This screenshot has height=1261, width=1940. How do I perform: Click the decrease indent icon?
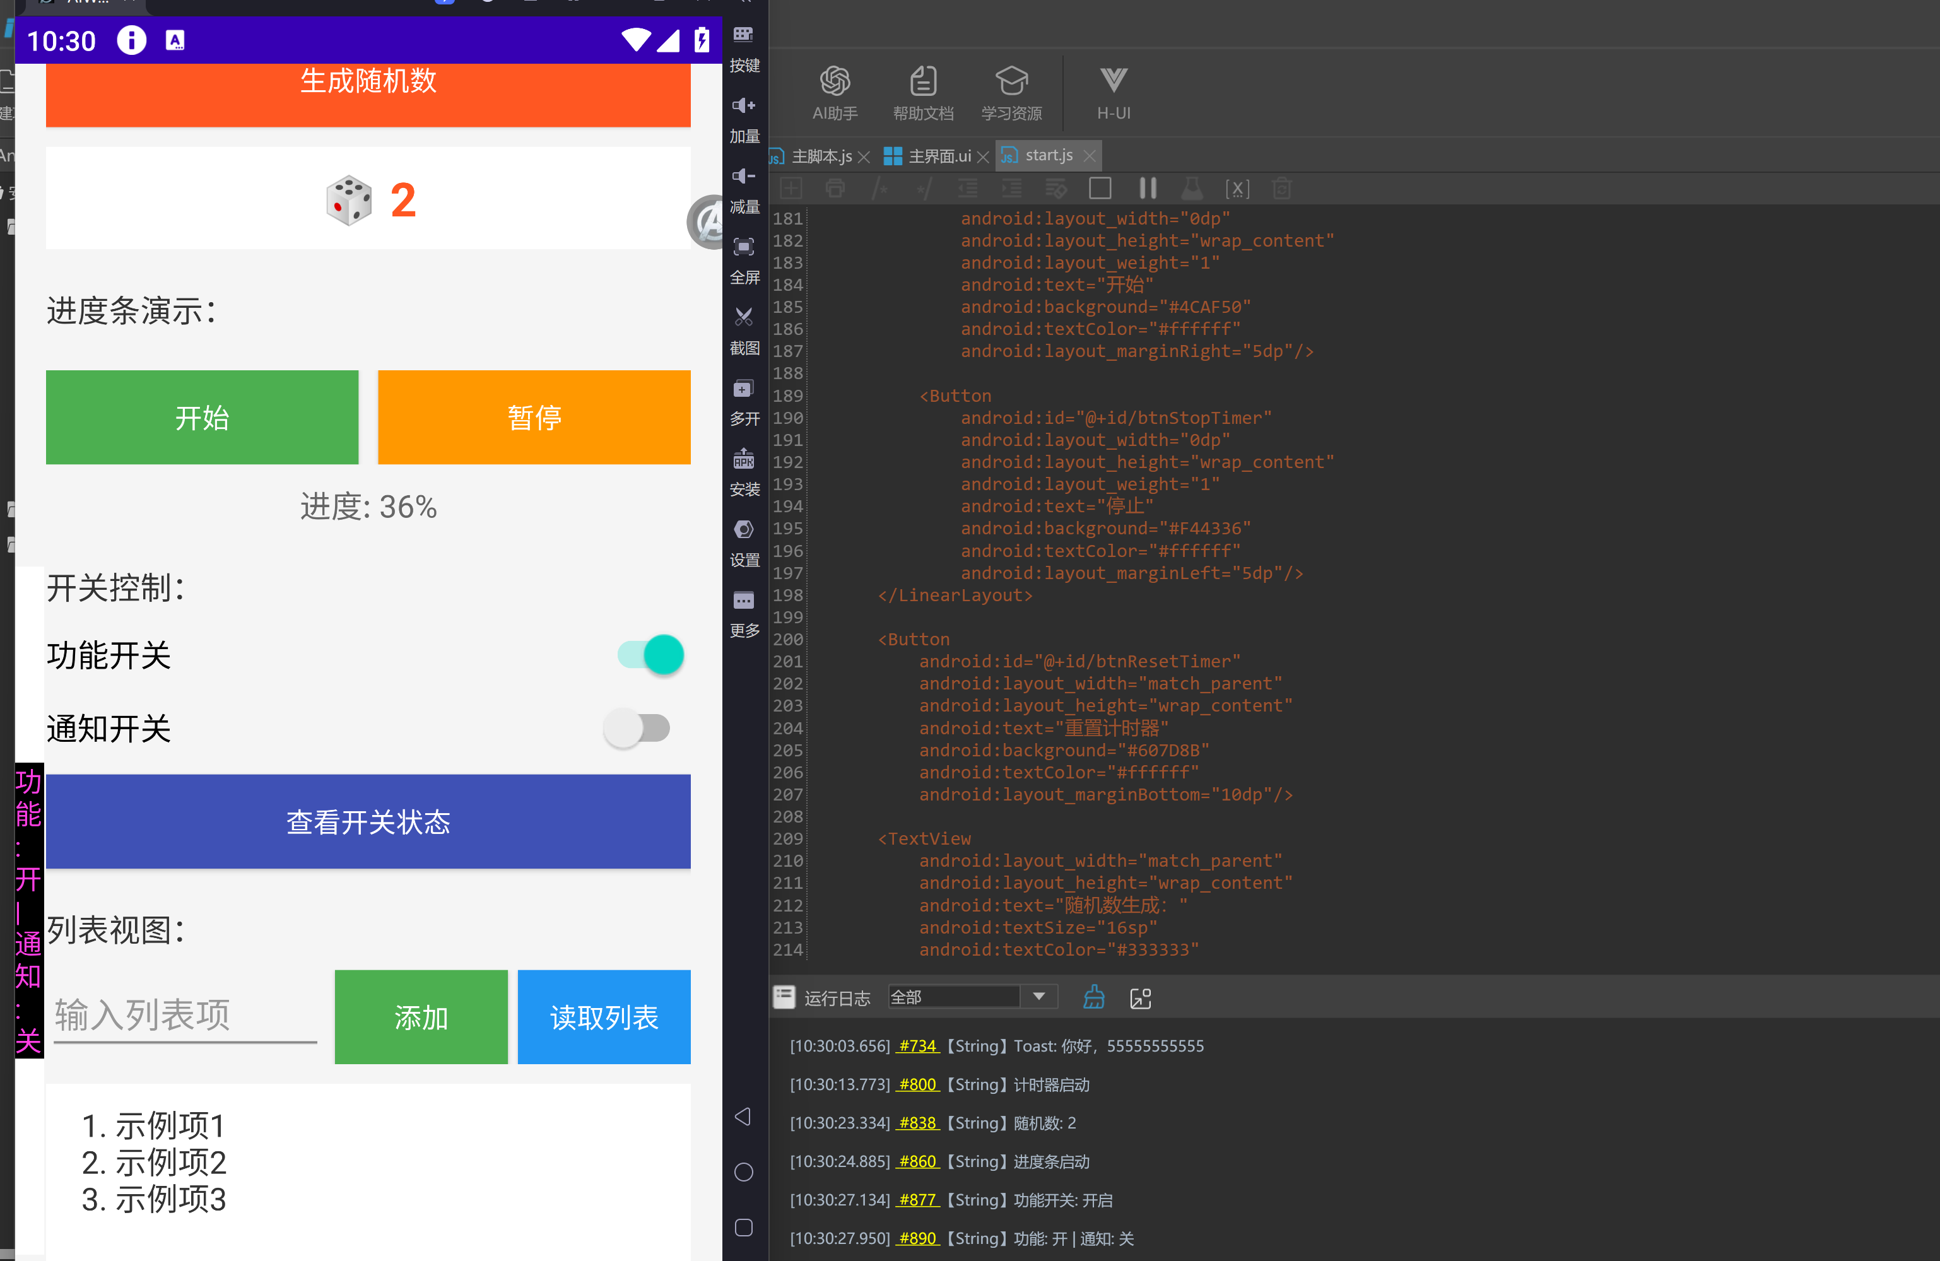(x=968, y=189)
